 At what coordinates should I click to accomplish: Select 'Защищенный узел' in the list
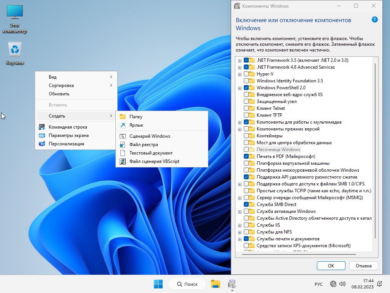277,101
